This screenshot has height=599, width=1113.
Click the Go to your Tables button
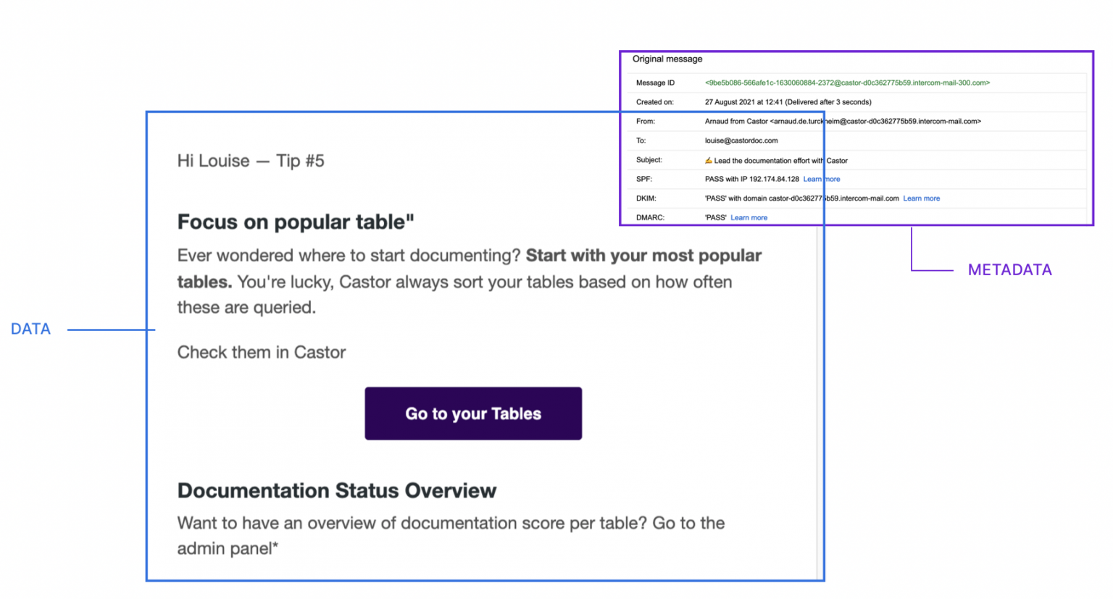coord(473,414)
